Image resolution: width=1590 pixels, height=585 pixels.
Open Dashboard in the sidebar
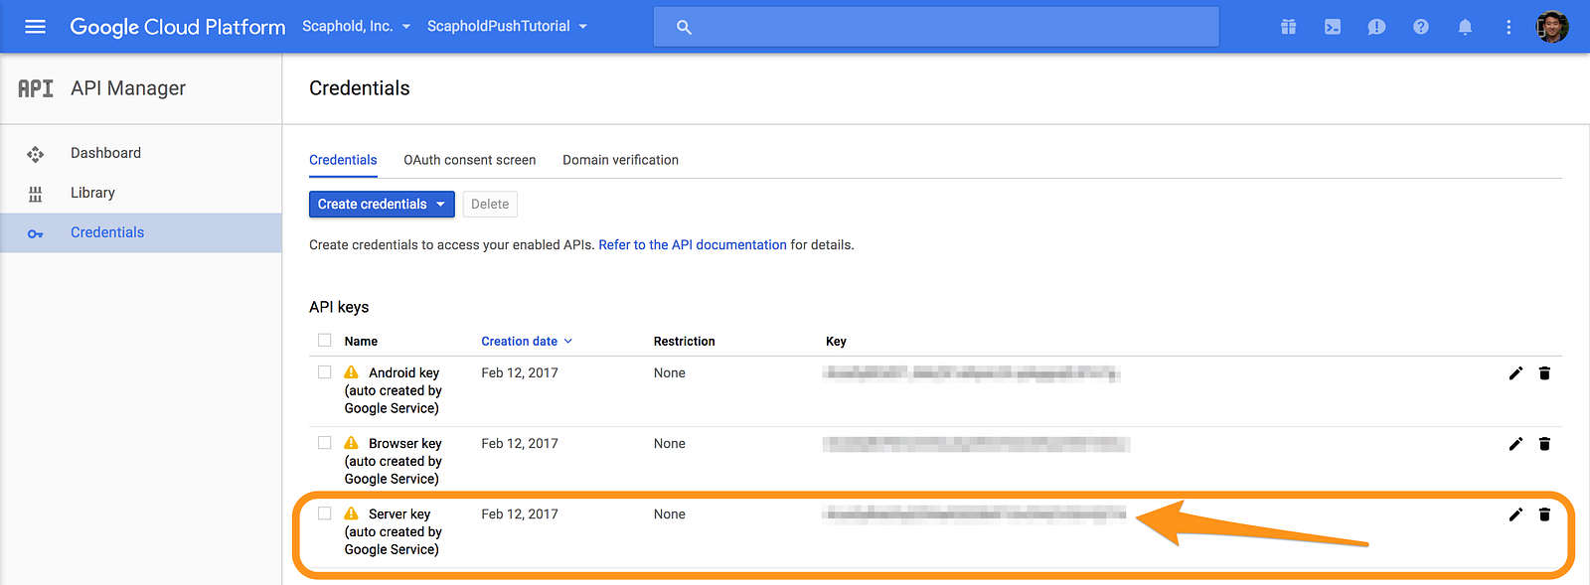point(140,153)
